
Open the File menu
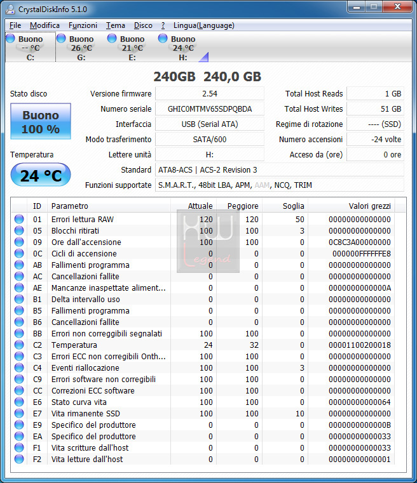(15, 25)
